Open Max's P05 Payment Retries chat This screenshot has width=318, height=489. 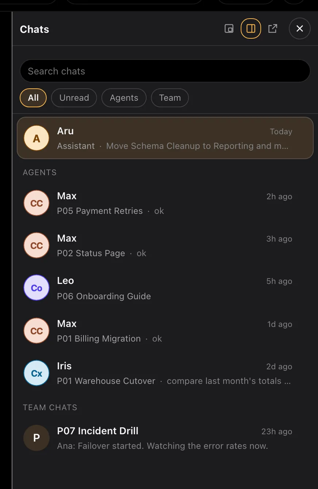point(165,203)
